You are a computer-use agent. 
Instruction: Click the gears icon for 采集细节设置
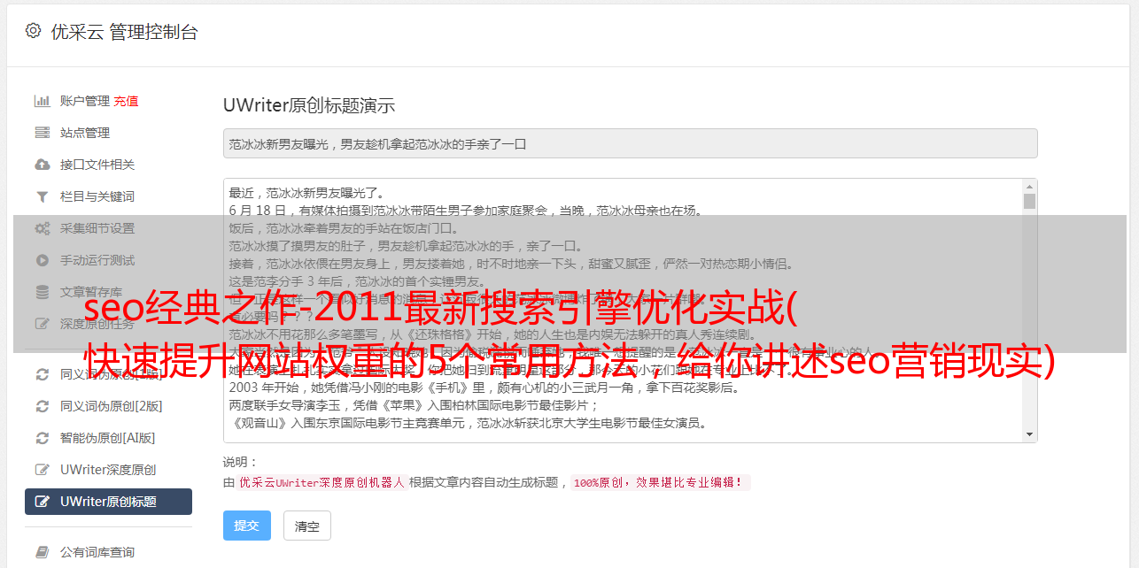42,228
